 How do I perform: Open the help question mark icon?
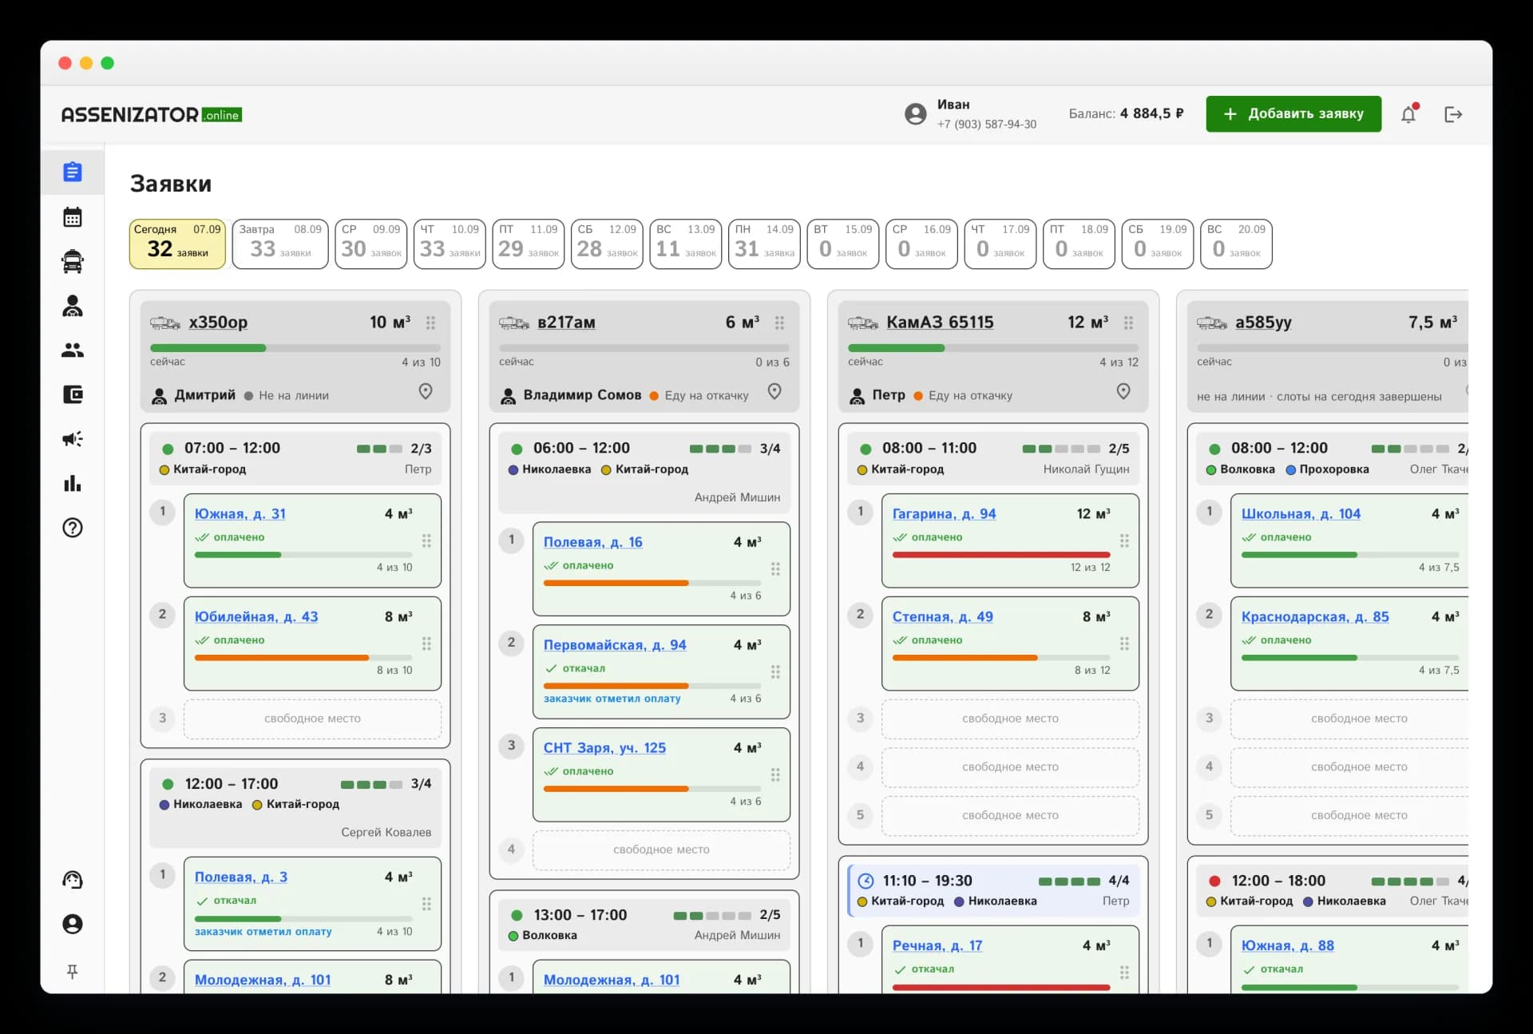(73, 528)
